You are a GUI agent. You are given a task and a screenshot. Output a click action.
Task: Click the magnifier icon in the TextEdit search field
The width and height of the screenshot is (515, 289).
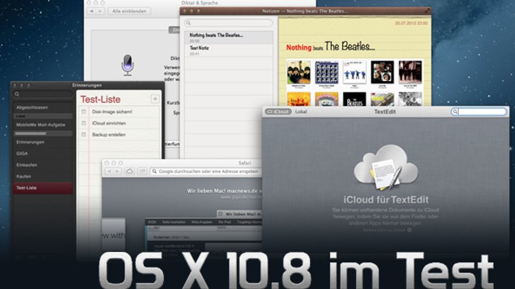tap(455, 112)
